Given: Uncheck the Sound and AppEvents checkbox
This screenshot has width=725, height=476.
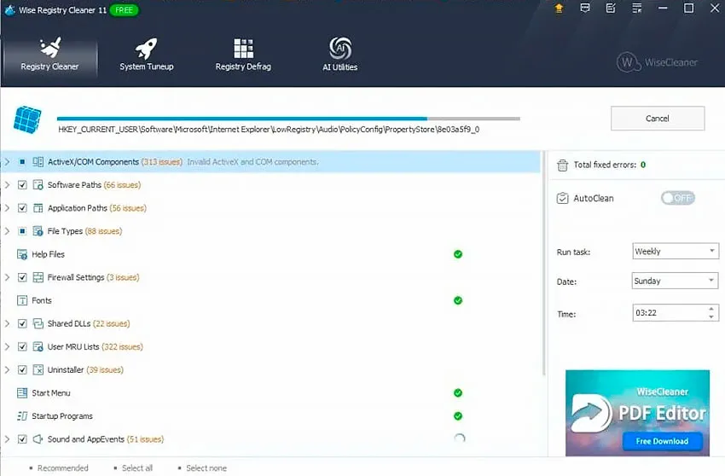Looking at the screenshot, I should pos(22,439).
